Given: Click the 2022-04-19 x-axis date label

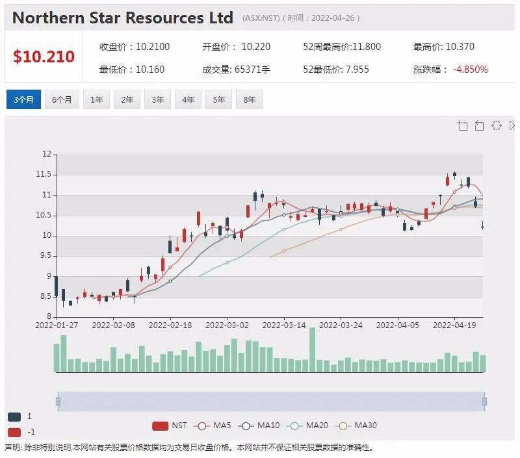Looking at the screenshot, I should [x=454, y=325].
